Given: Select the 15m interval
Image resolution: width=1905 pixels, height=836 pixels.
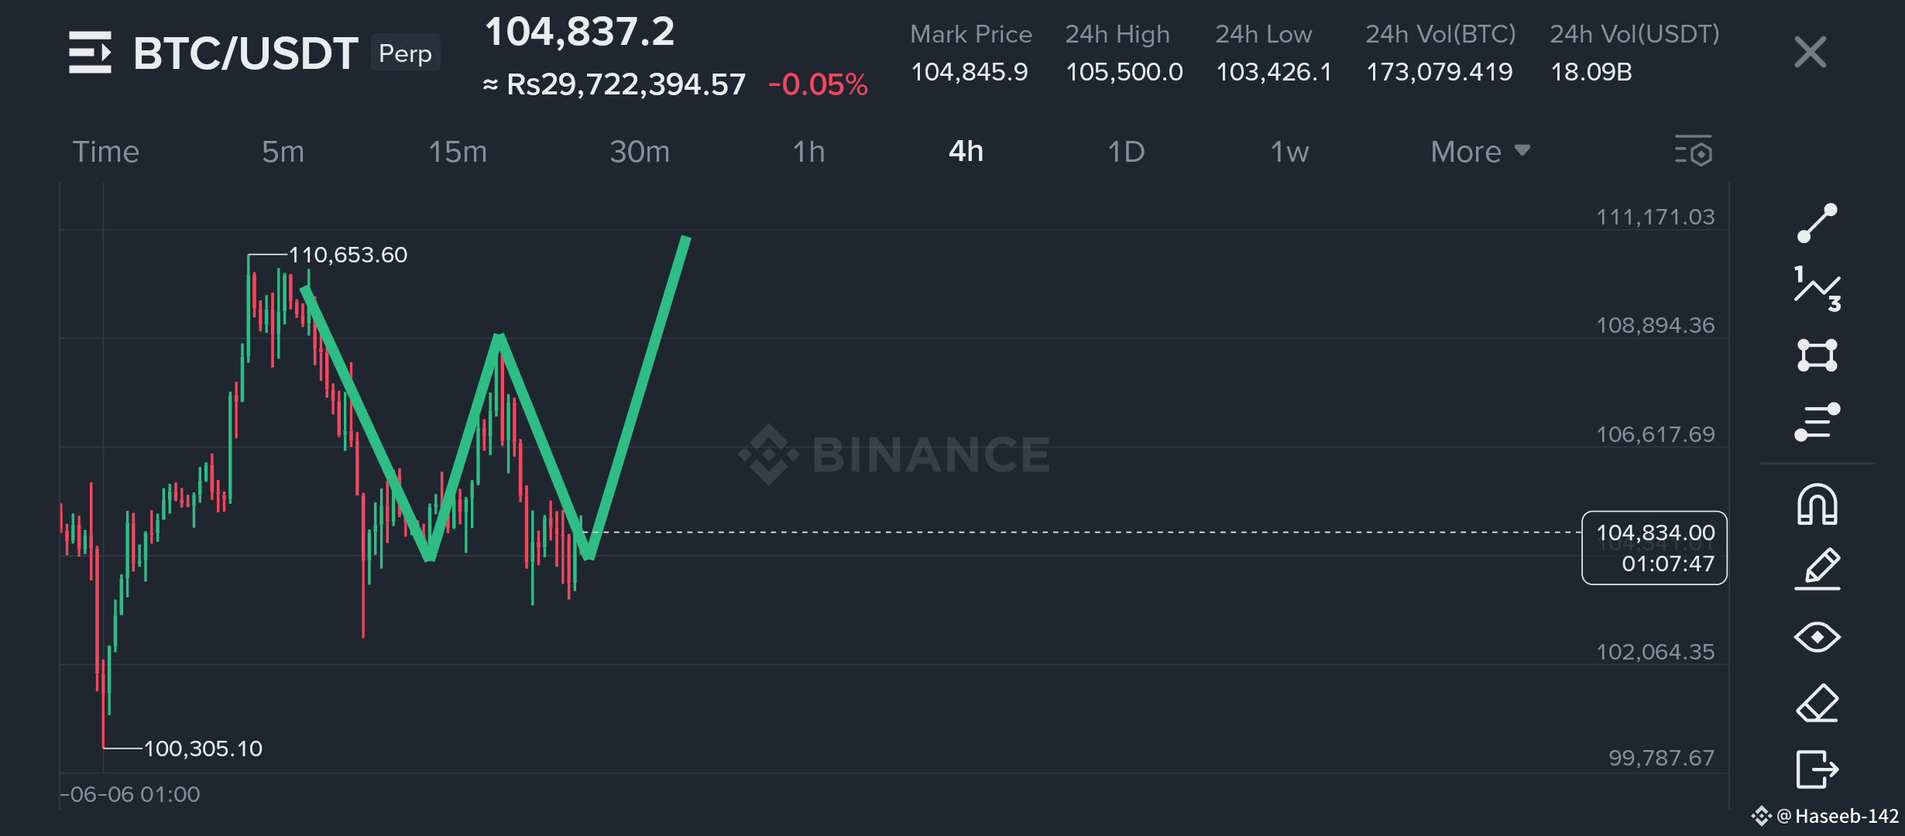Looking at the screenshot, I should coord(458,152).
